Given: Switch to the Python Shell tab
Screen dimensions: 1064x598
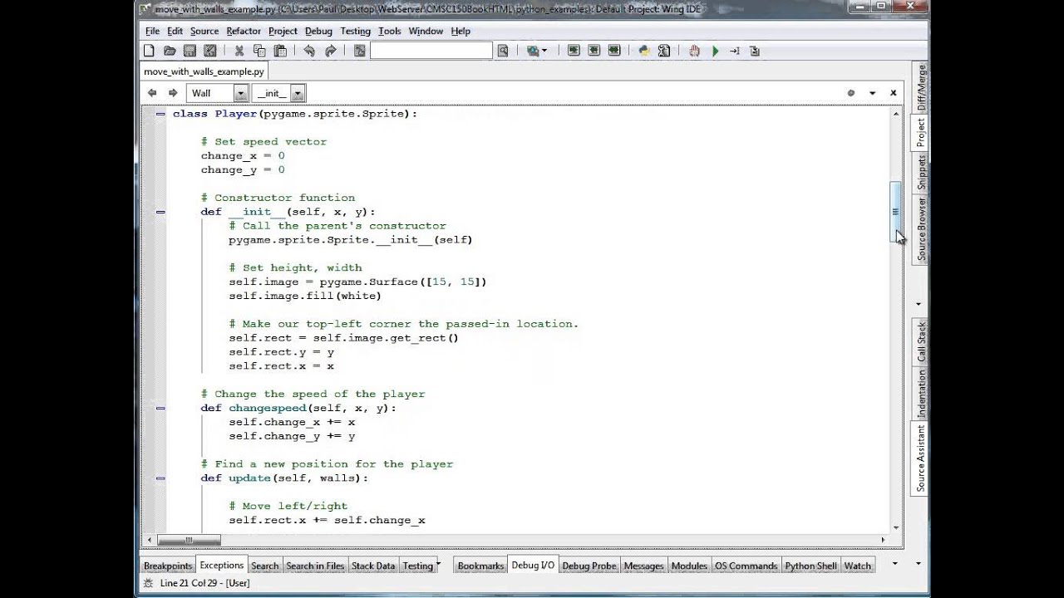Looking at the screenshot, I should [810, 566].
